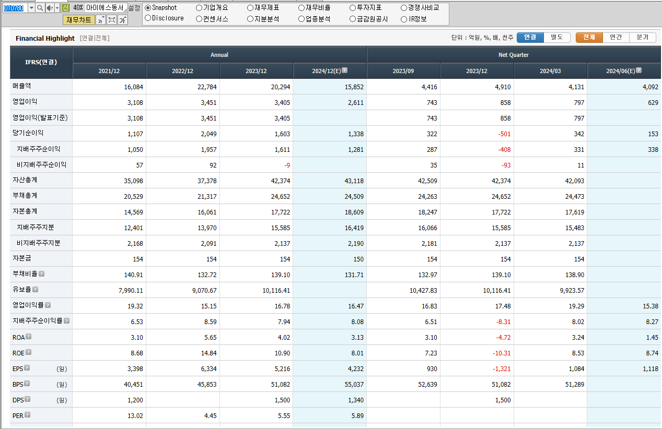Screen dimensions: 662x429
Task: Select the 재무제표 radio option
Action: click(250, 8)
